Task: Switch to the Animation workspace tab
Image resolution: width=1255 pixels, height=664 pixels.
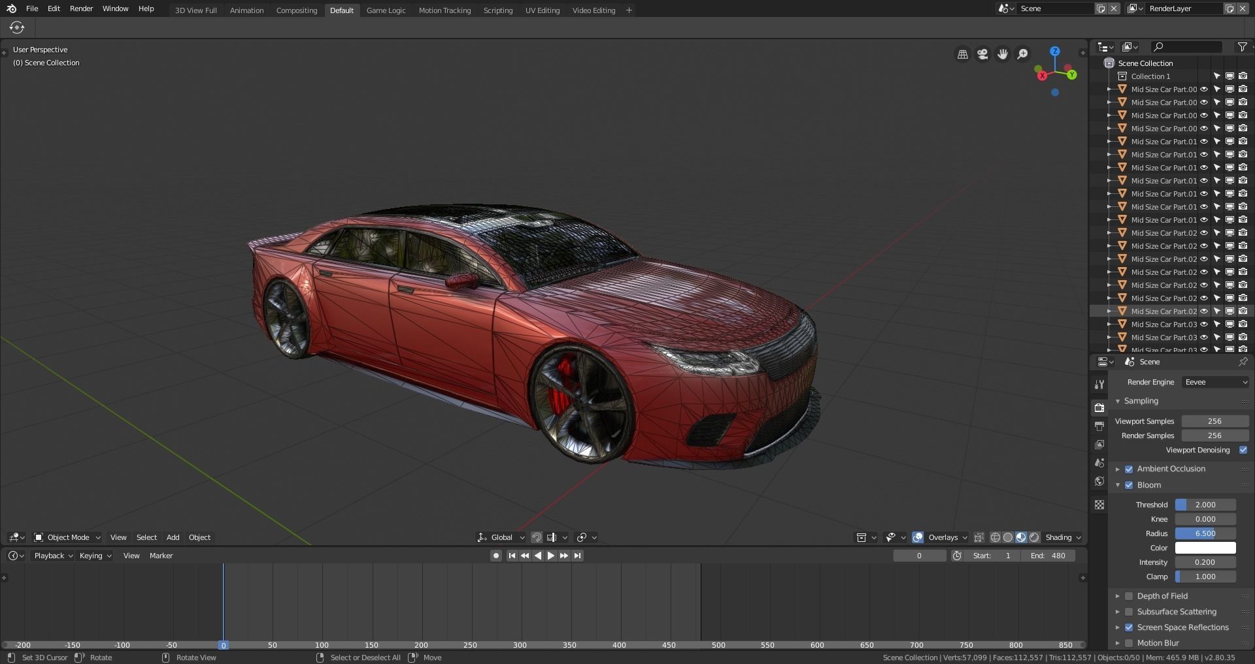Action: pos(246,10)
